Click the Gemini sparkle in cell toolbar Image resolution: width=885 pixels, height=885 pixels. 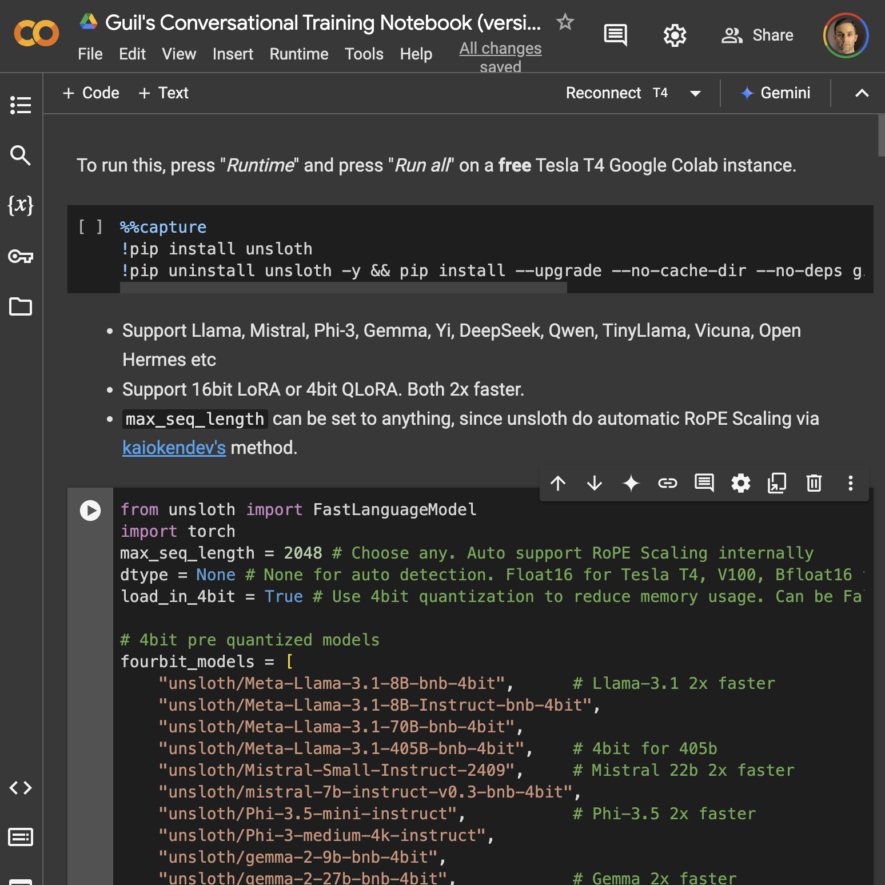[x=631, y=483]
